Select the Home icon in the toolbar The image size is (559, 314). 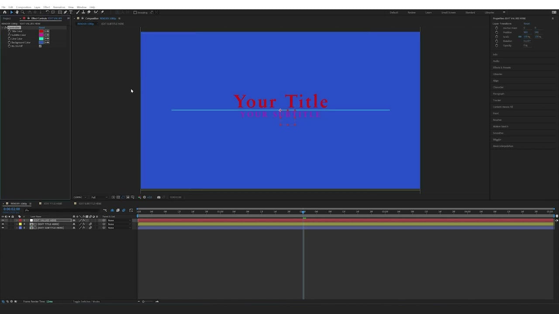(5, 12)
